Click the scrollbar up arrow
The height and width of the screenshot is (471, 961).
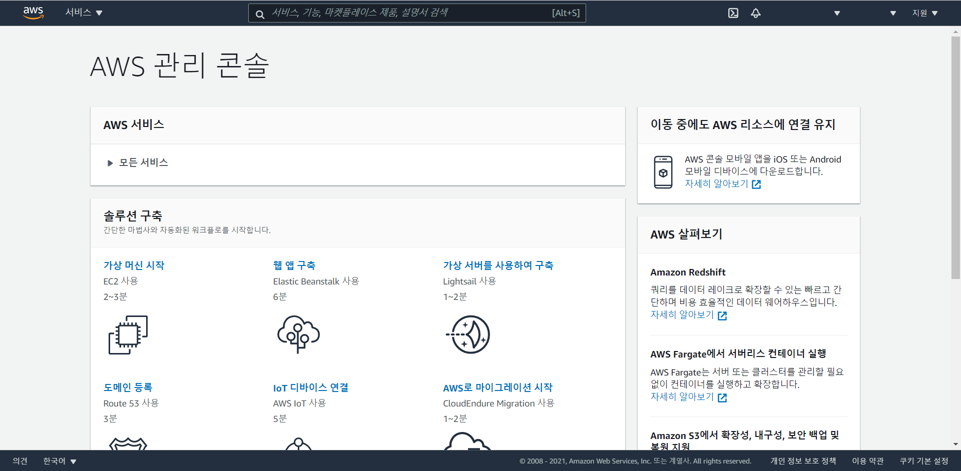coord(955,31)
